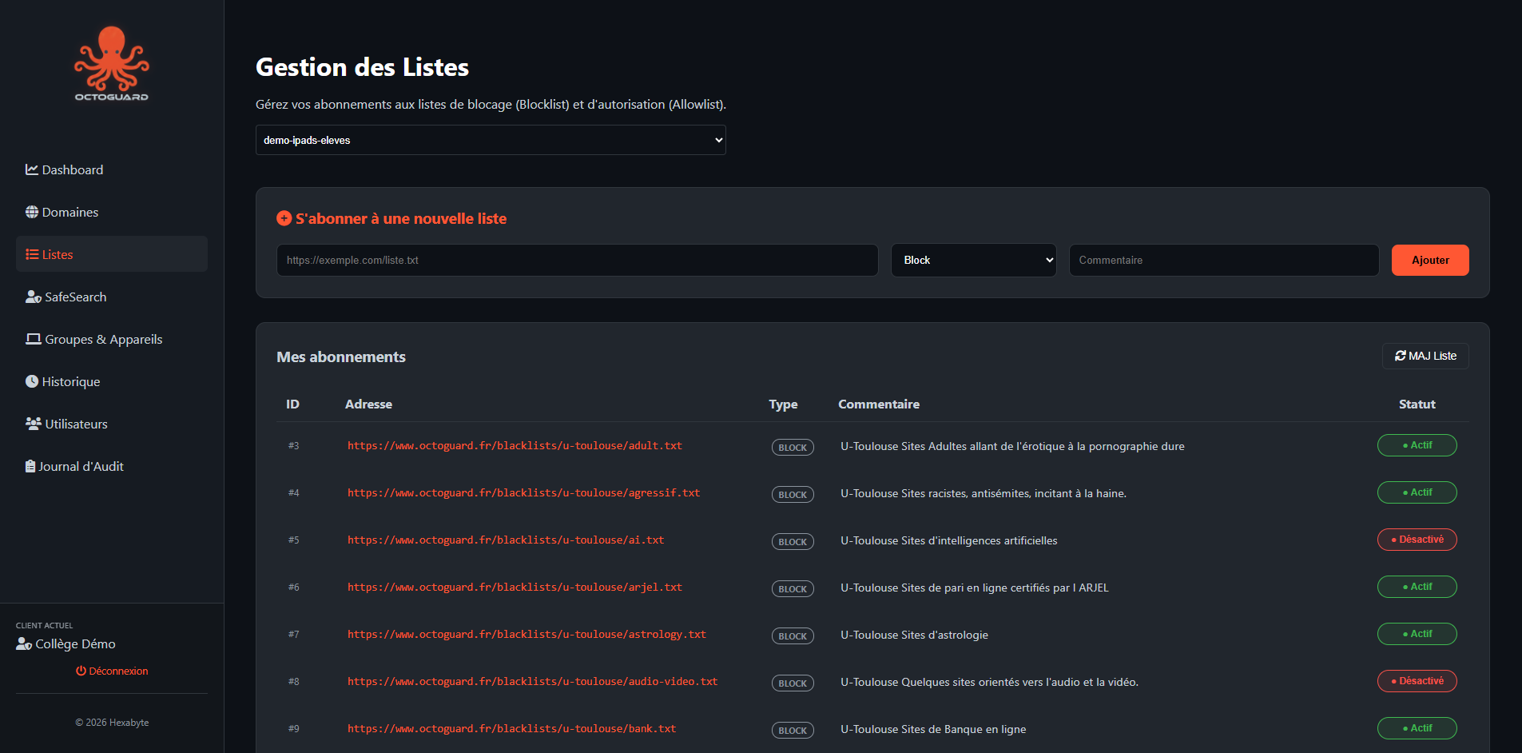The height and width of the screenshot is (753, 1522).
Task: Click 'Collège Démo' client name
Action: [75, 644]
